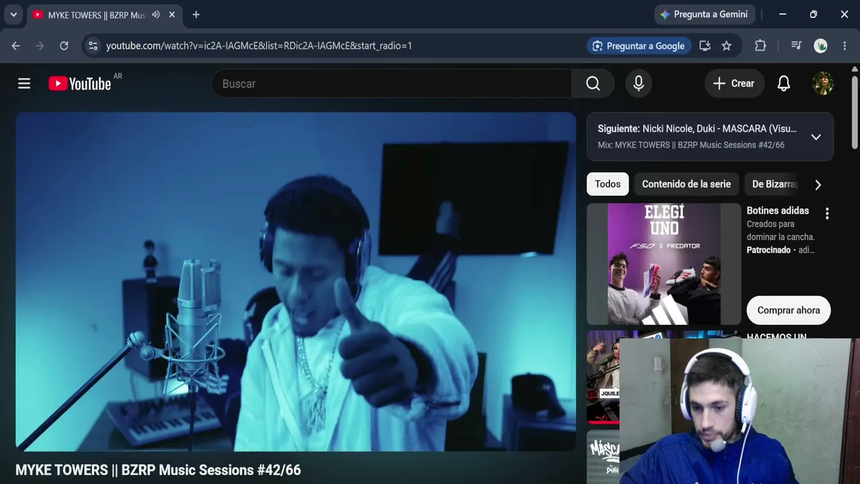
Task: Click the Comprar ahora button
Action: point(788,311)
